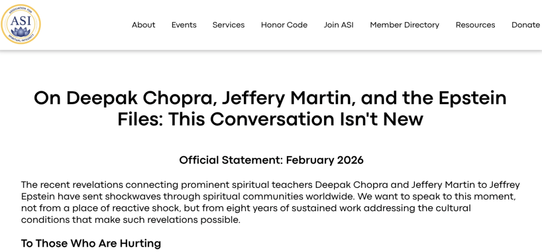The height and width of the screenshot is (252, 542).
Task: Navigate to Resources
Action: 475,25
